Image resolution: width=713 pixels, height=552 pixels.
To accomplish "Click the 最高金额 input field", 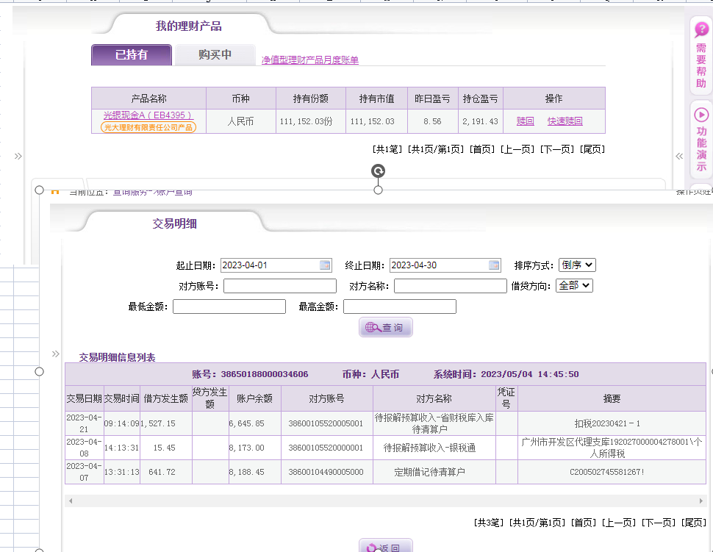I will (x=400, y=307).
